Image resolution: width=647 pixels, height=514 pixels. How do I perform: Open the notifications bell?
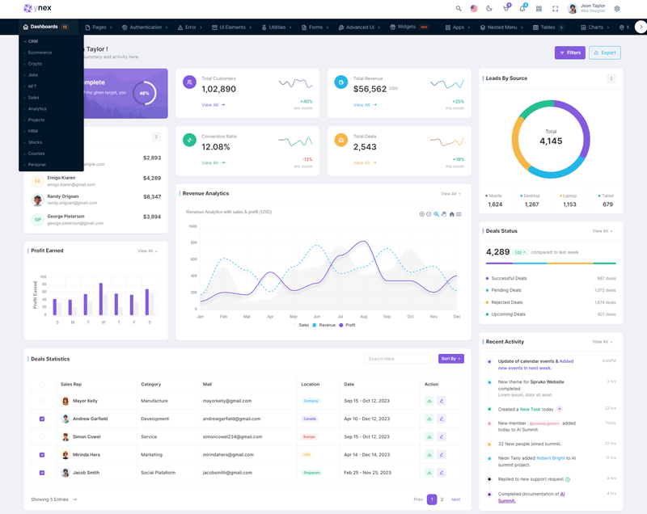click(x=522, y=9)
